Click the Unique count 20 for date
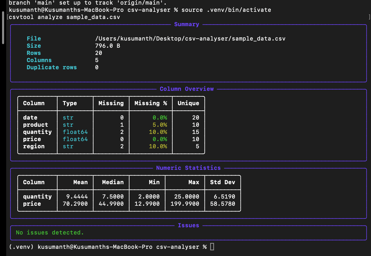Viewport: 371px width, 256px height. (196, 118)
